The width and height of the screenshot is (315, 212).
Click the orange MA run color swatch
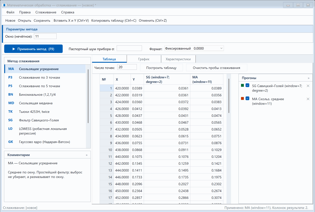click(242, 99)
